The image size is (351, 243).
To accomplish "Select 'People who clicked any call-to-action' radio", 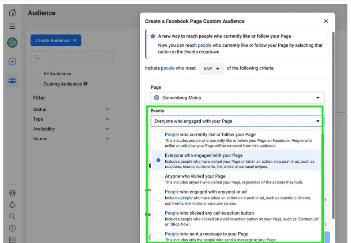I will pyautogui.click(x=159, y=218).
